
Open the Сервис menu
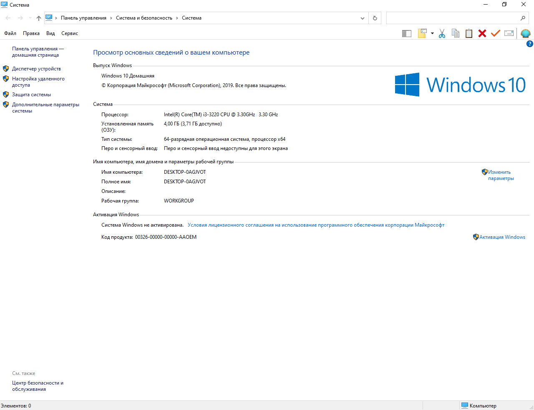70,33
